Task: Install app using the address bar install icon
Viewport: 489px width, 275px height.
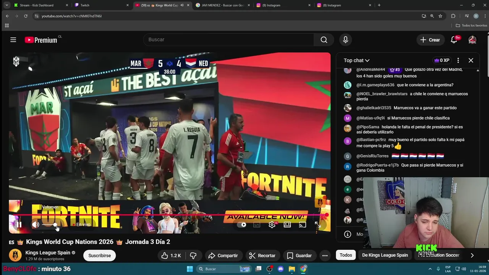Action: [x=424, y=16]
